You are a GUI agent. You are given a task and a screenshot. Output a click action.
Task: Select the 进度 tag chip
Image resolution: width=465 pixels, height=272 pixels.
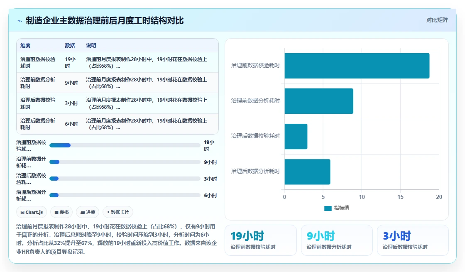(x=88, y=212)
